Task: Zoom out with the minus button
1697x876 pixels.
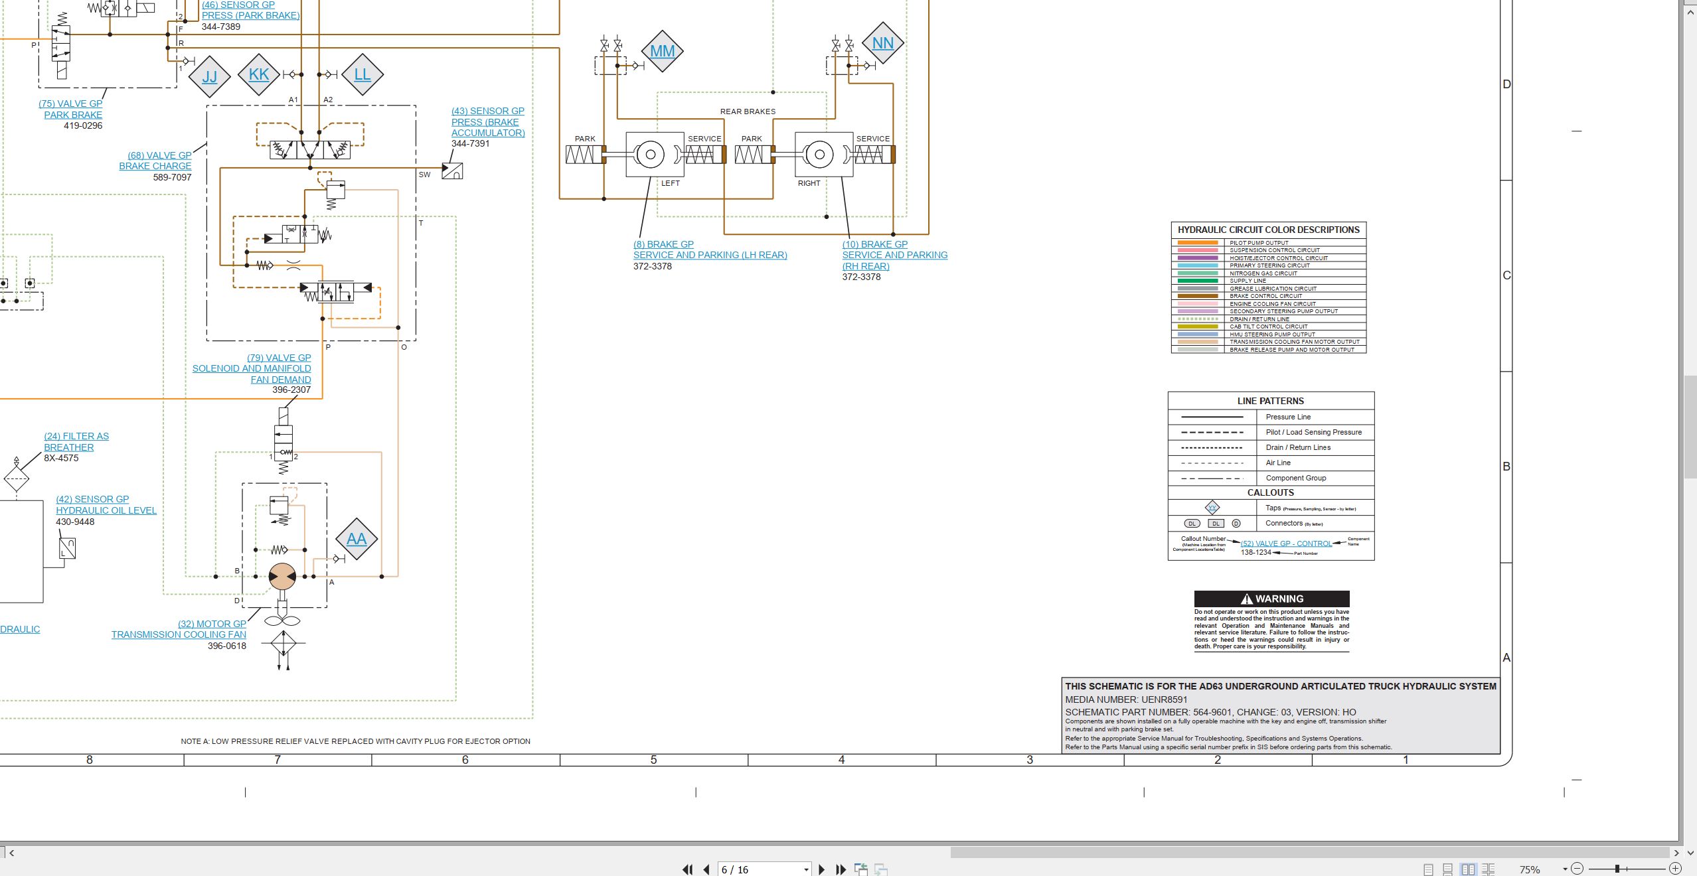Action: click(x=1577, y=869)
